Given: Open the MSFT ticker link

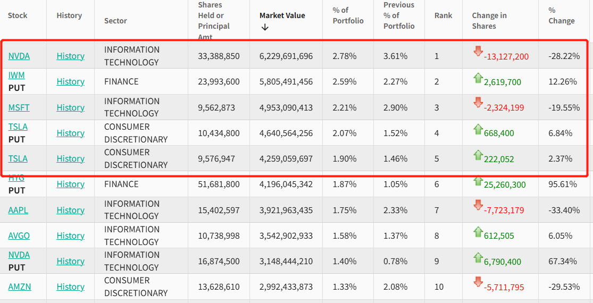Looking at the screenshot, I should (x=19, y=107).
